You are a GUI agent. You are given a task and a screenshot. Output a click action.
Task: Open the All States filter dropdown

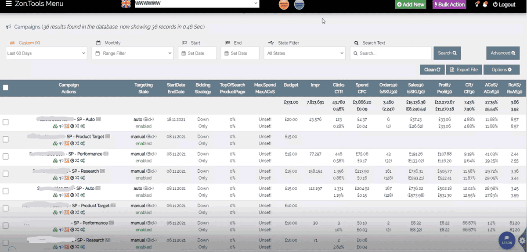[304, 53]
